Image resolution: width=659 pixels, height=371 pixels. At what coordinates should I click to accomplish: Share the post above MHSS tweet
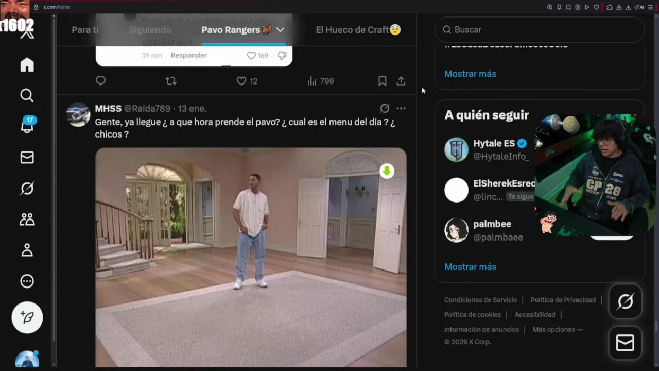pyautogui.click(x=401, y=81)
